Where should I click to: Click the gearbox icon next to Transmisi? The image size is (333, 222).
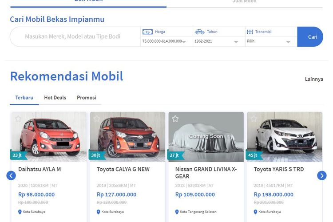250,32
